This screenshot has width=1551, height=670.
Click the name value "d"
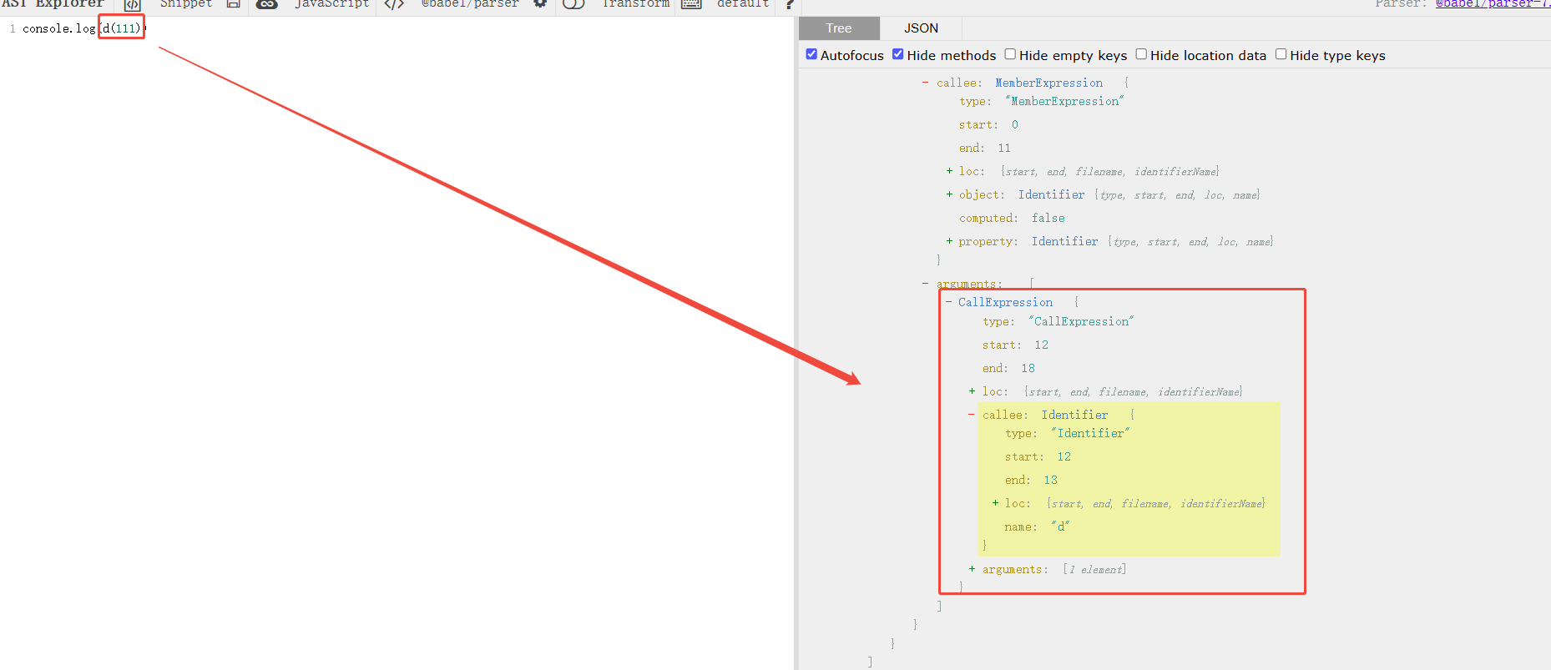pos(1060,526)
